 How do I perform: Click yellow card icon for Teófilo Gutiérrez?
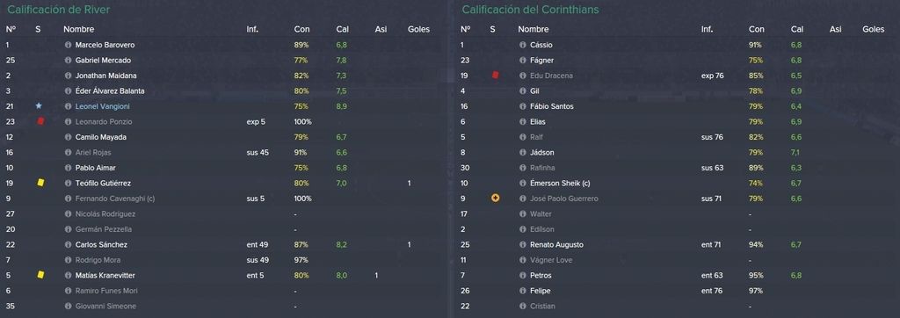pos(40,183)
